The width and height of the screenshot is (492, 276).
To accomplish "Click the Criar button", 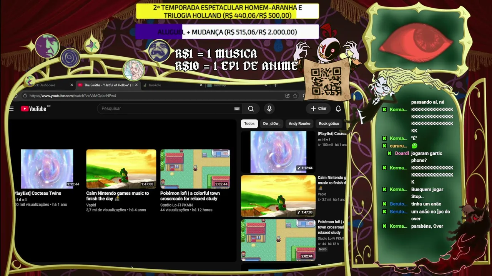I will click(x=319, y=108).
